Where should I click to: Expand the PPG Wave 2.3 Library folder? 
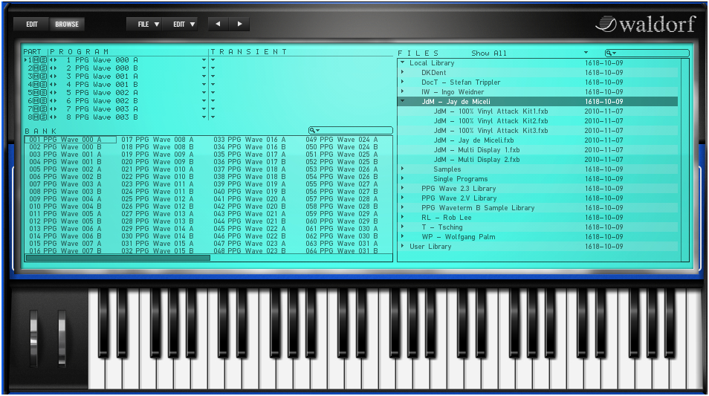pyautogui.click(x=402, y=189)
